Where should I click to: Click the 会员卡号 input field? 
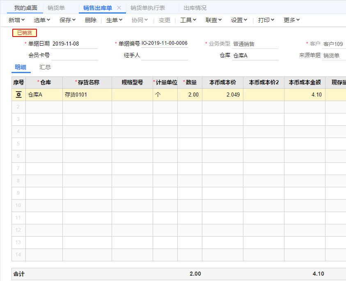(74, 55)
